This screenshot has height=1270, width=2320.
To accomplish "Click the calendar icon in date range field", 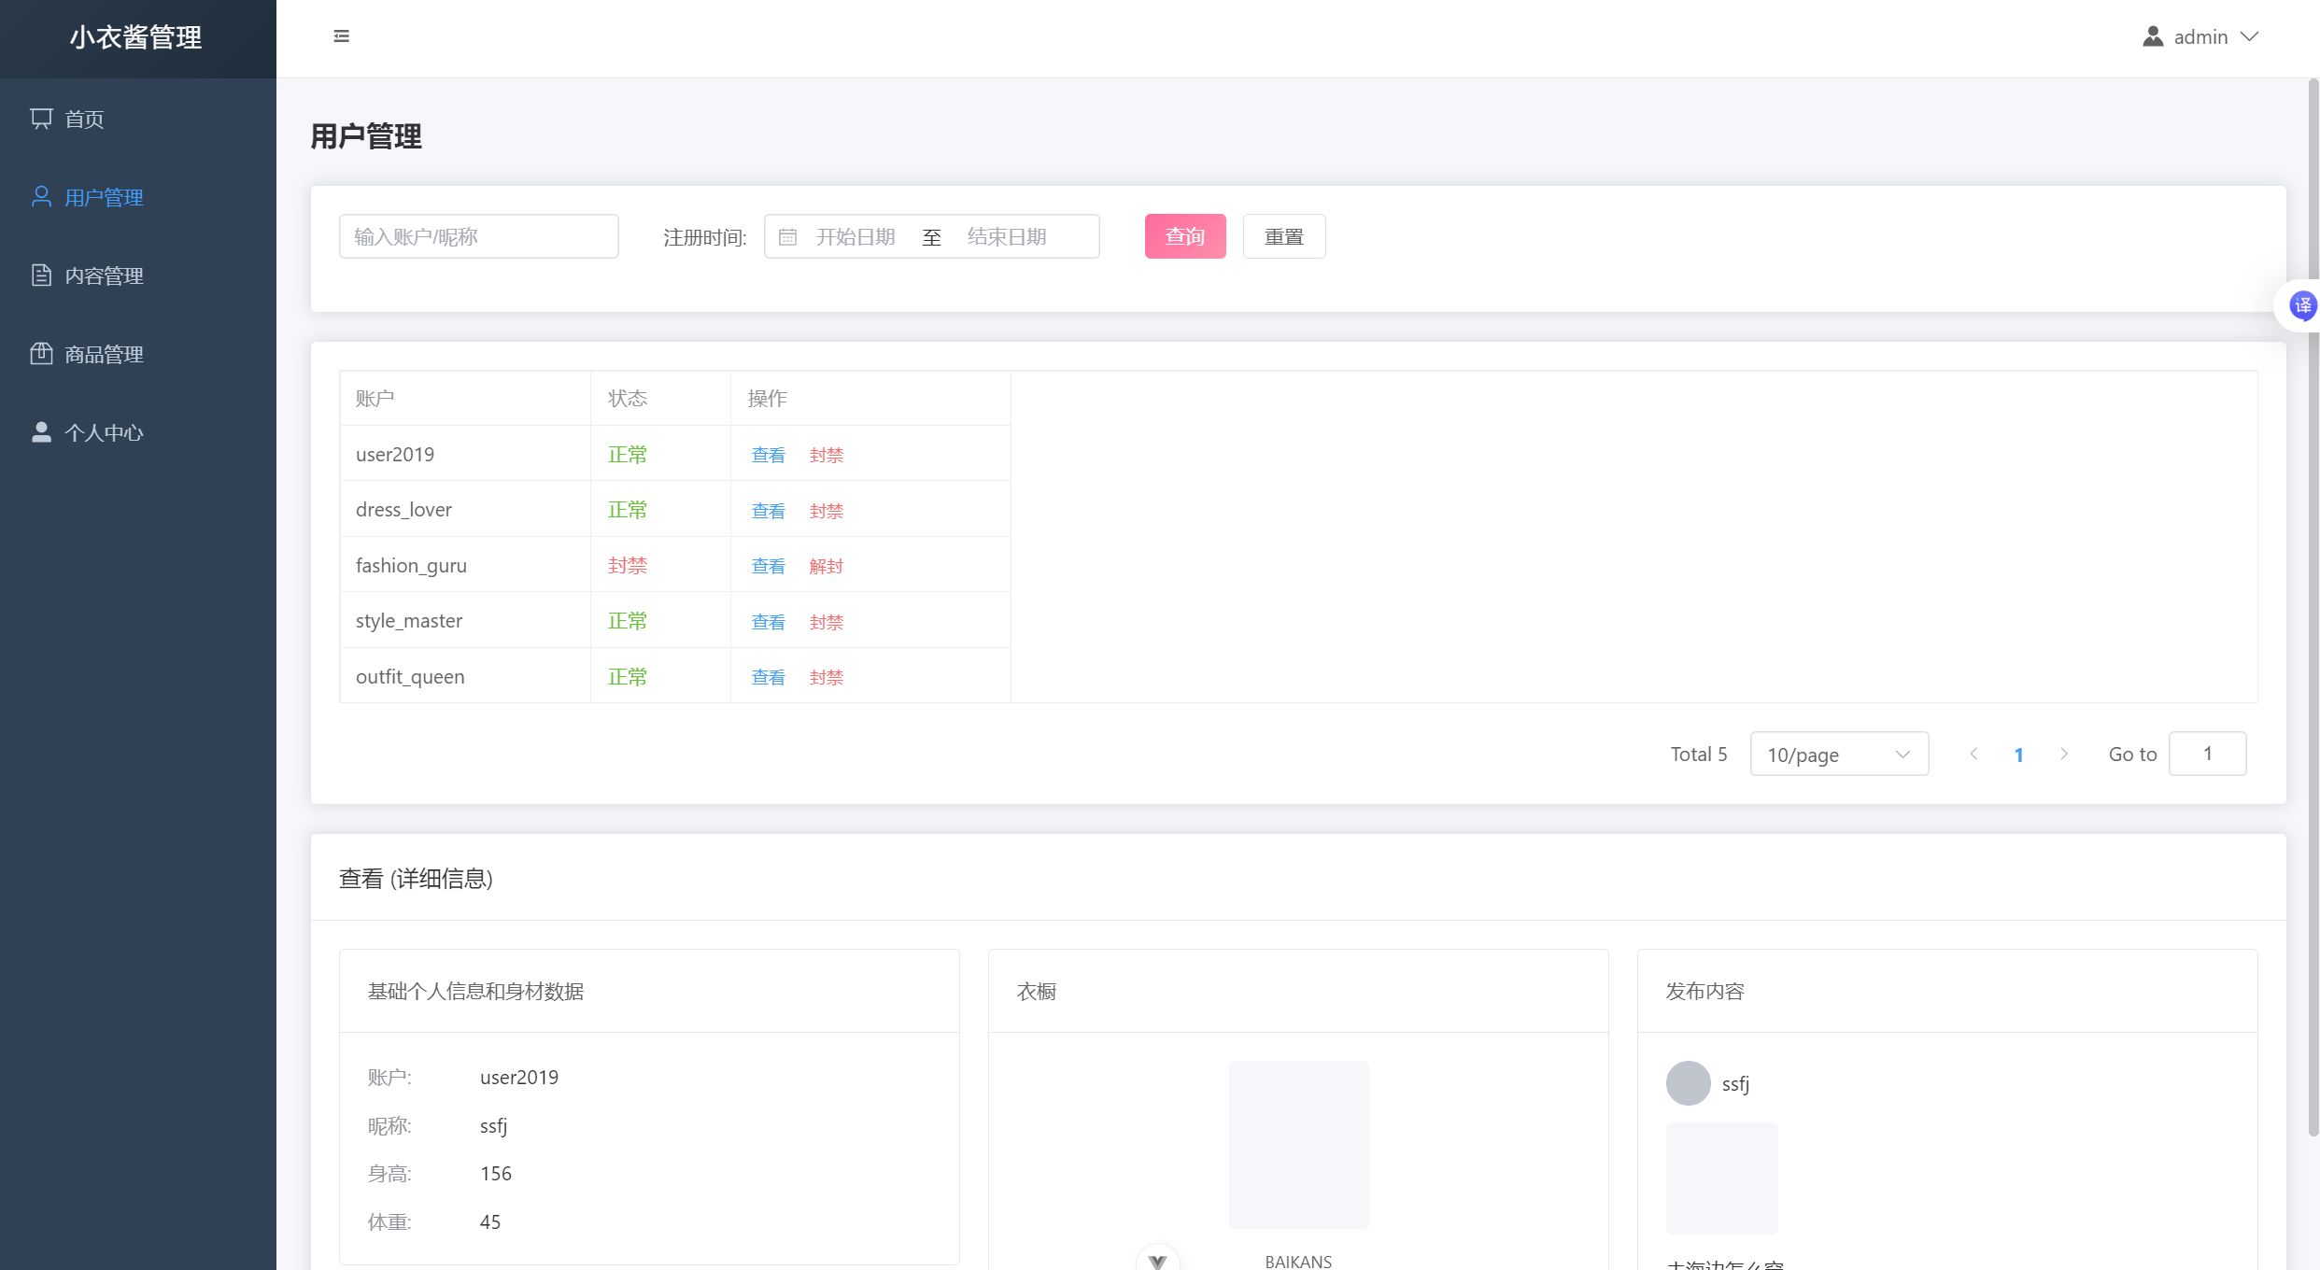I will (x=787, y=237).
